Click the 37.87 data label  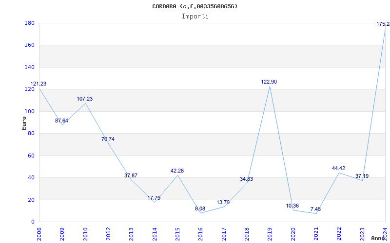tap(131, 175)
